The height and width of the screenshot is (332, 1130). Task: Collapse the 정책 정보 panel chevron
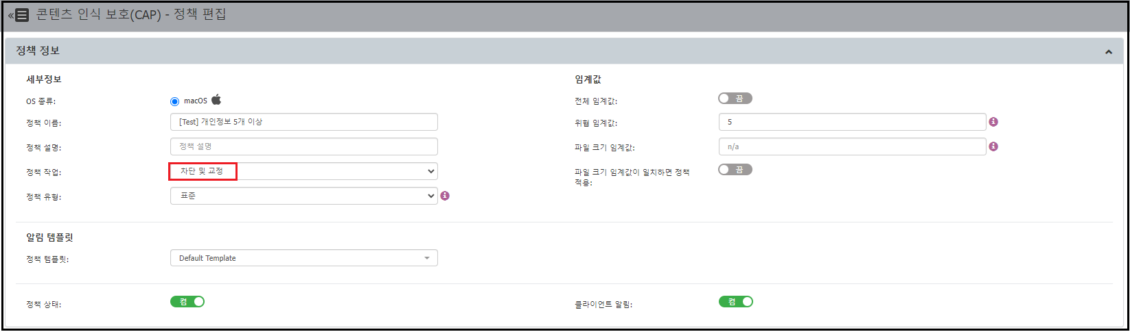(x=1108, y=52)
